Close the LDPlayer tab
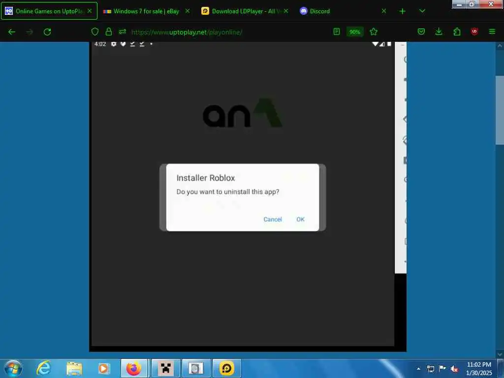Viewport: 504px width, 378px height. [x=286, y=11]
